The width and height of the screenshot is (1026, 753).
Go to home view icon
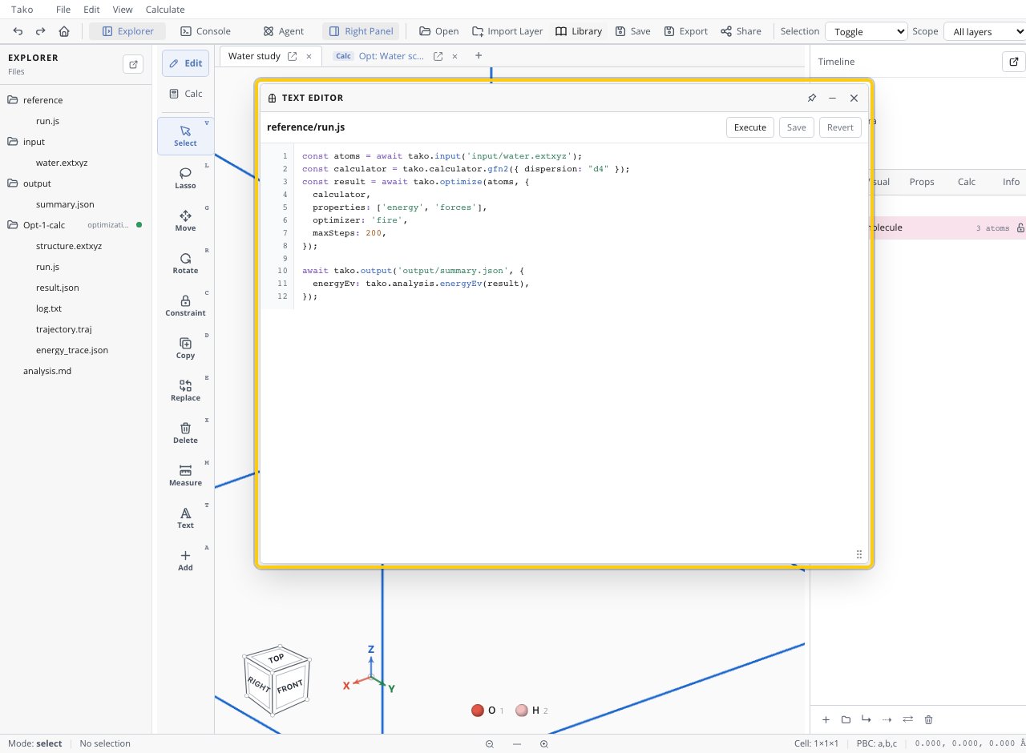[64, 31]
